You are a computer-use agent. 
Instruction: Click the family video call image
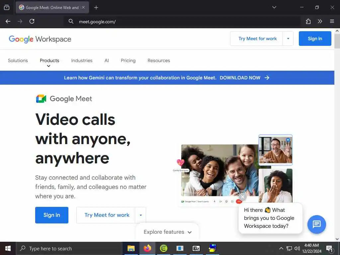220,170
